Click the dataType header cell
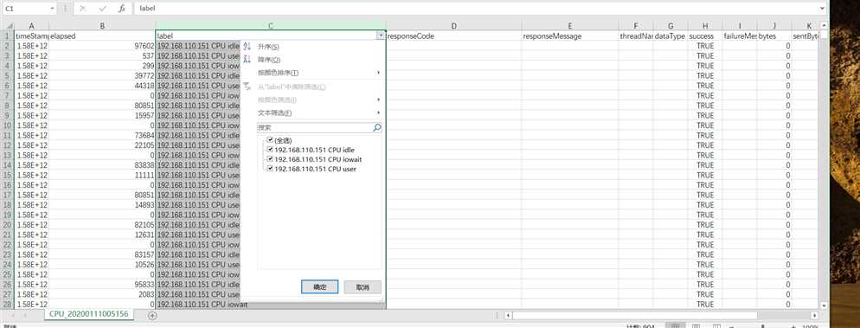 click(x=671, y=35)
